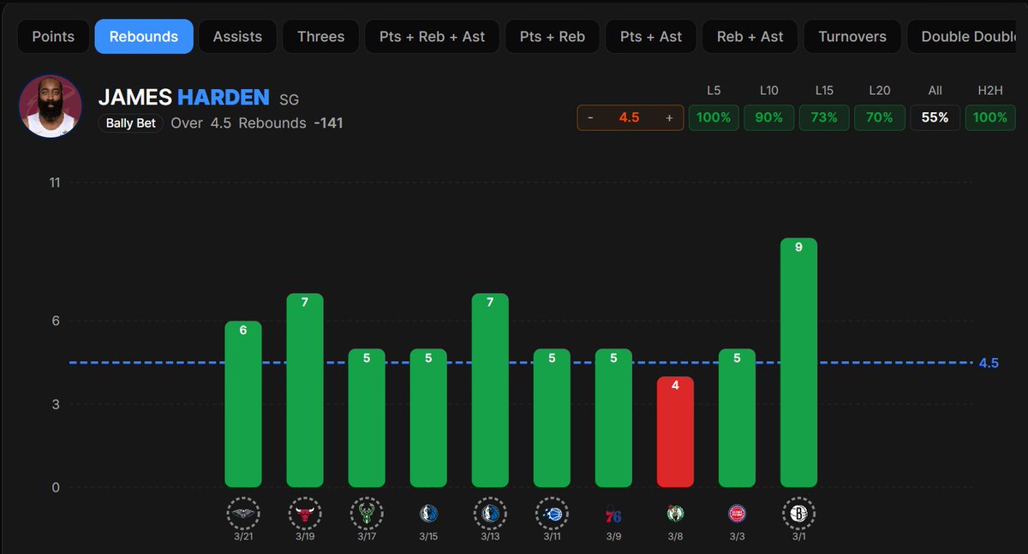Click the Bucks logo for 3/17
This screenshot has width=1028, height=554.
(367, 515)
